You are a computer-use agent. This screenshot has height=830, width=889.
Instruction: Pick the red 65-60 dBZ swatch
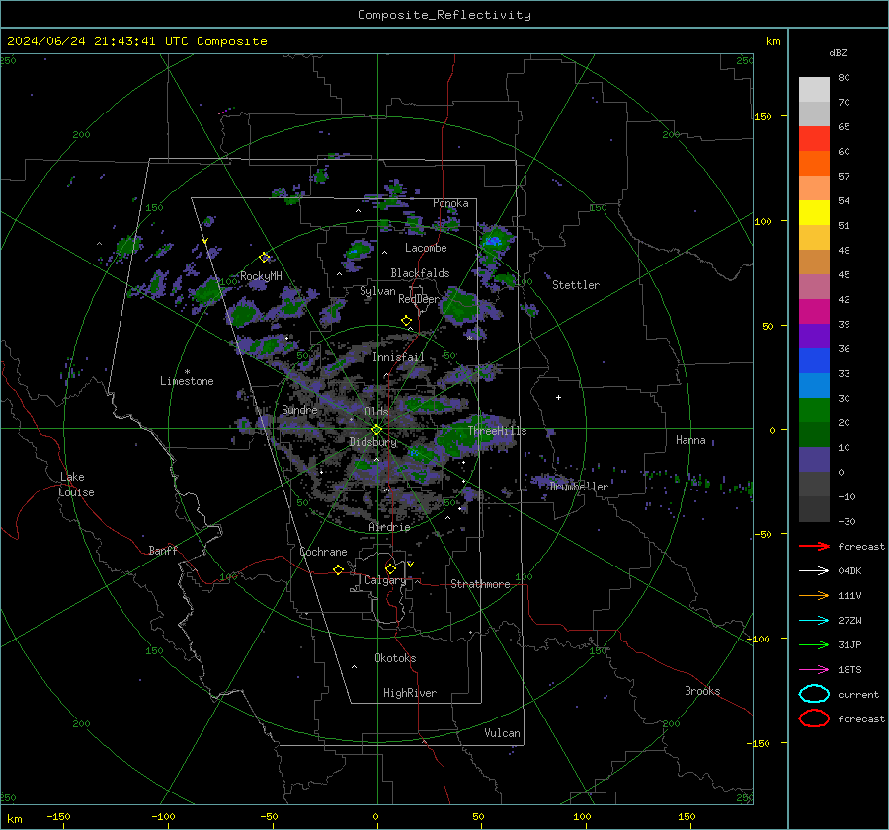coord(814,139)
